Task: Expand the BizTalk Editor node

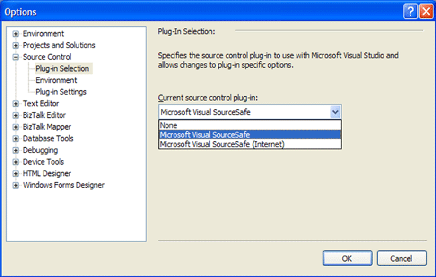Action: coord(15,115)
